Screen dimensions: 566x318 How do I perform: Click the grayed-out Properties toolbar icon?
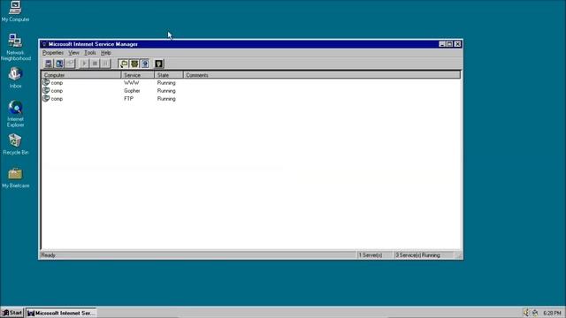click(x=70, y=64)
